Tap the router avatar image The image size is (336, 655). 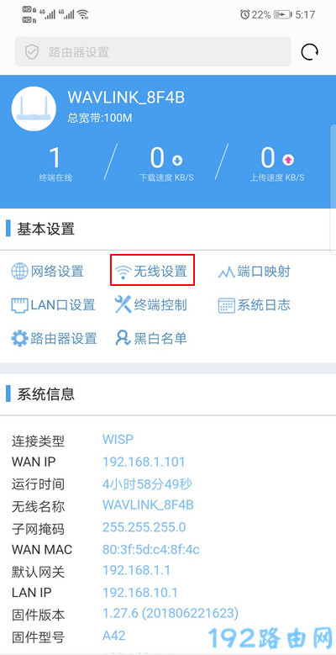point(34,109)
